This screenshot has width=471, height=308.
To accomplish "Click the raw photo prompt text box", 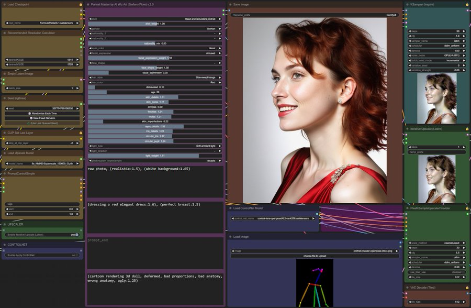I will click(x=155, y=182).
